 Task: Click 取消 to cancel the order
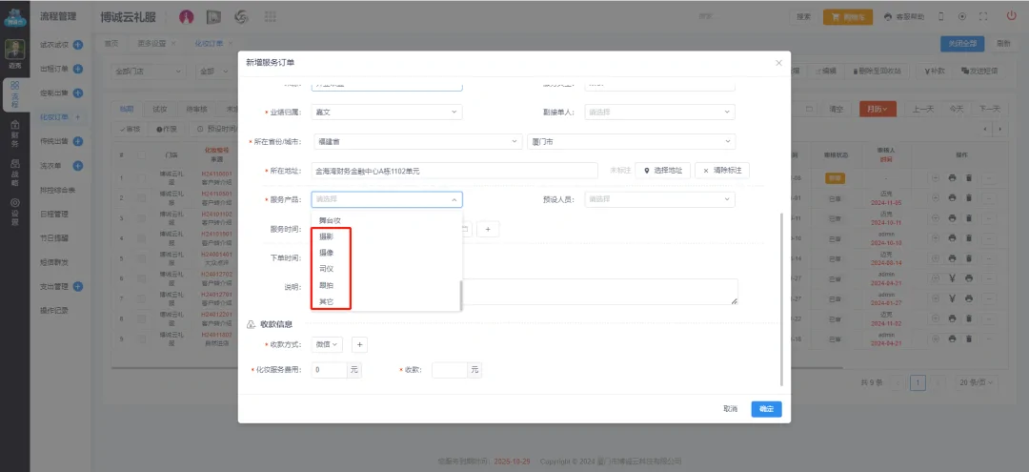pos(730,408)
